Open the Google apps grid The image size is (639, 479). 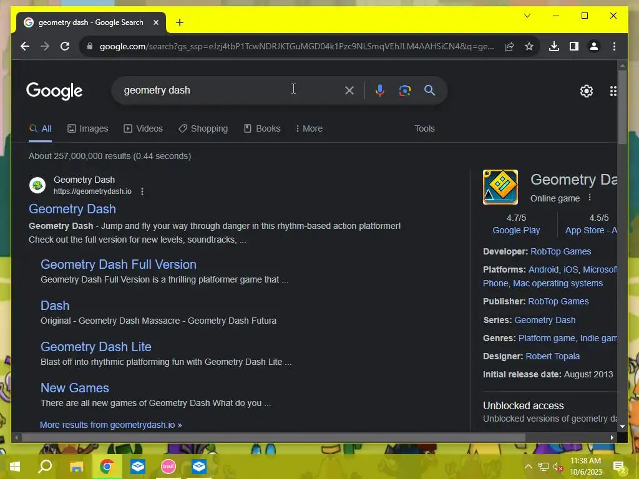point(613,91)
